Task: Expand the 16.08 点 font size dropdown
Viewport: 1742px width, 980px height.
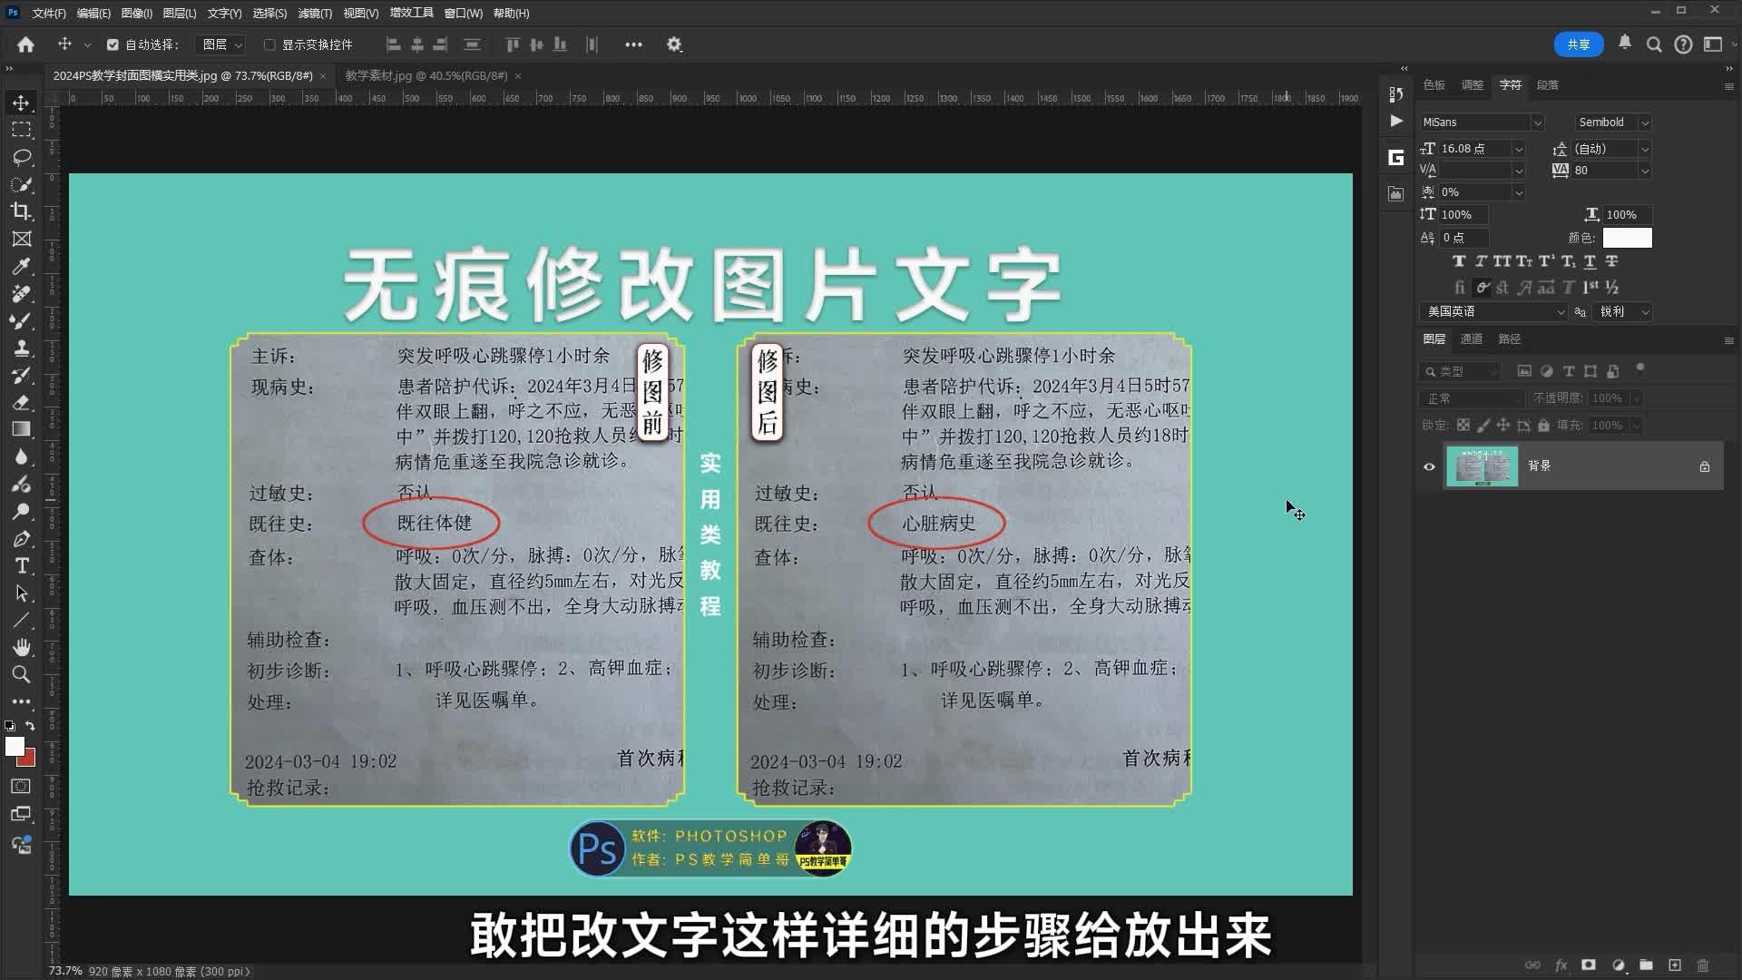Action: [1519, 149]
